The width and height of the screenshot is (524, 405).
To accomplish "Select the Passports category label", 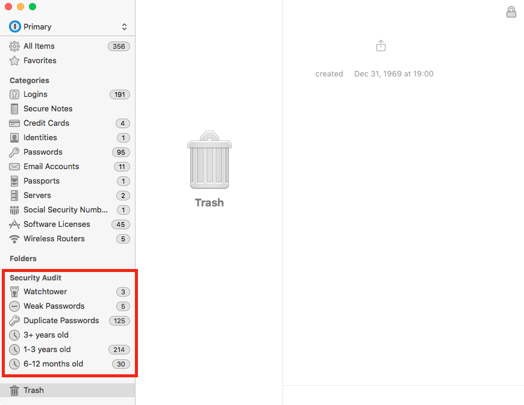I will click(x=42, y=181).
